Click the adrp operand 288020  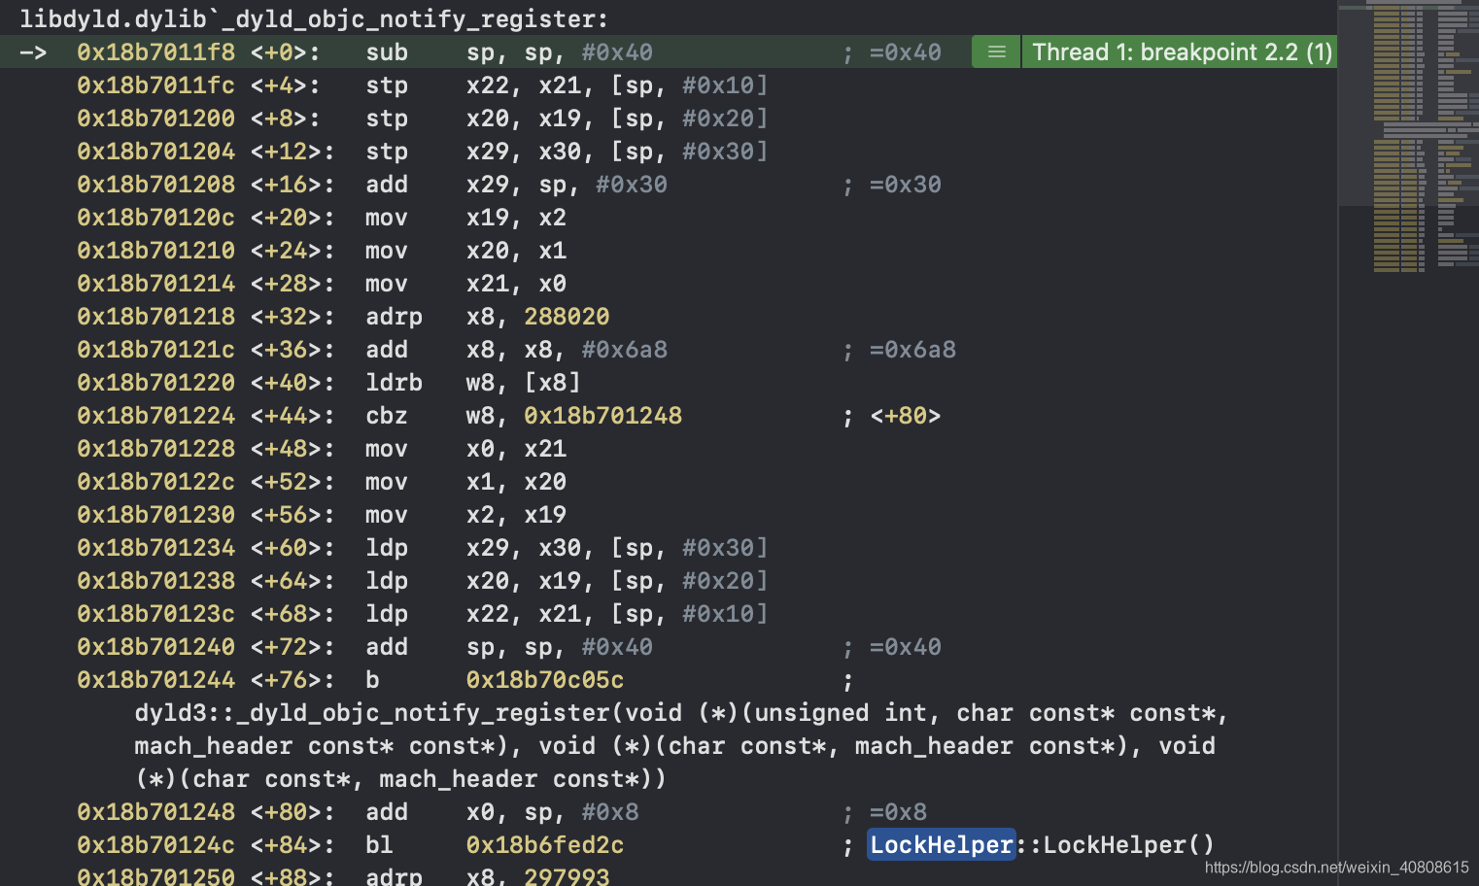point(567,317)
